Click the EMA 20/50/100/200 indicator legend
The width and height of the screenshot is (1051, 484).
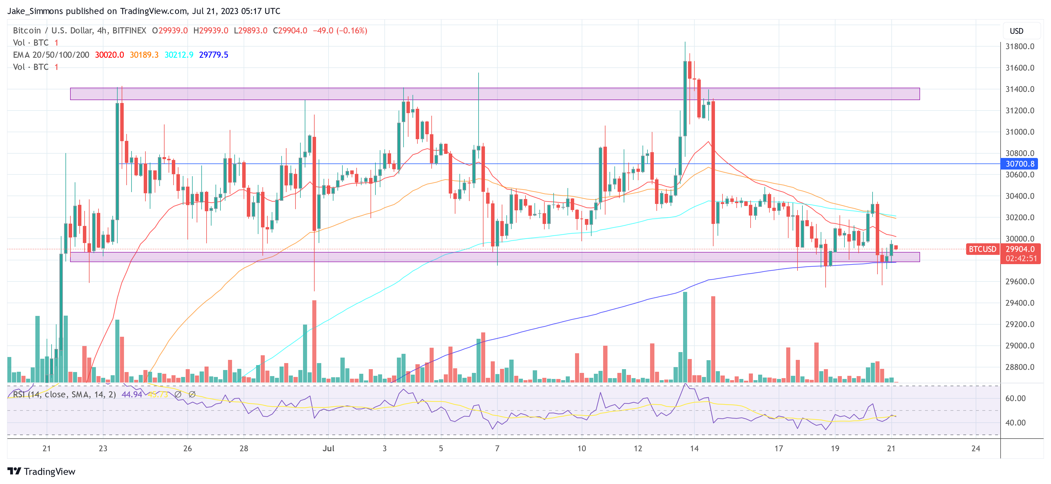point(51,55)
